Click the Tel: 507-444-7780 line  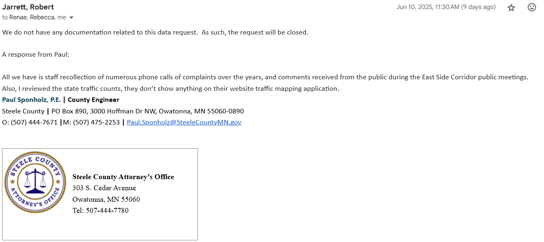[100, 210]
